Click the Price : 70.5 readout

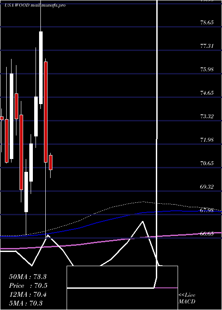28,286
